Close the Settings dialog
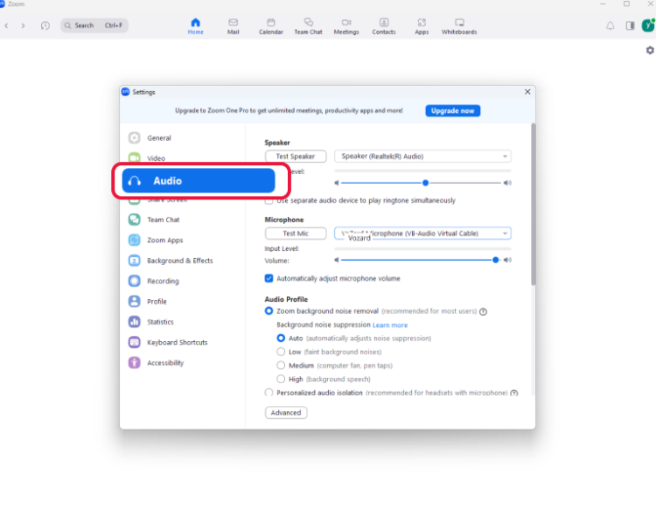Viewport: 656px width, 510px height. tap(527, 92)
